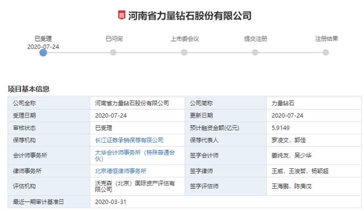Open the 大华会计师事务所 link

tap(135, 155)
